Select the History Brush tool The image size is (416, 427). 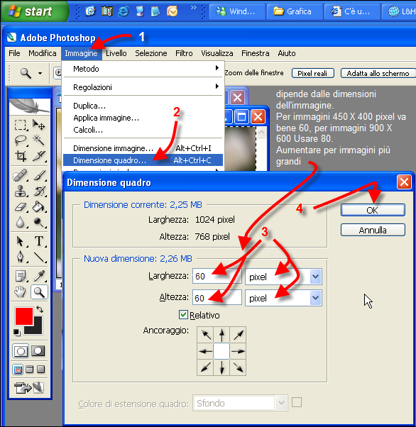(x=39, y=191)
